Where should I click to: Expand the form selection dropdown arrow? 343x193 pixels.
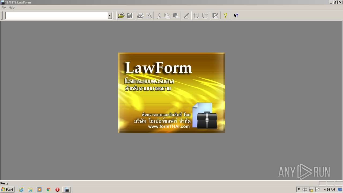coord(110,16)
